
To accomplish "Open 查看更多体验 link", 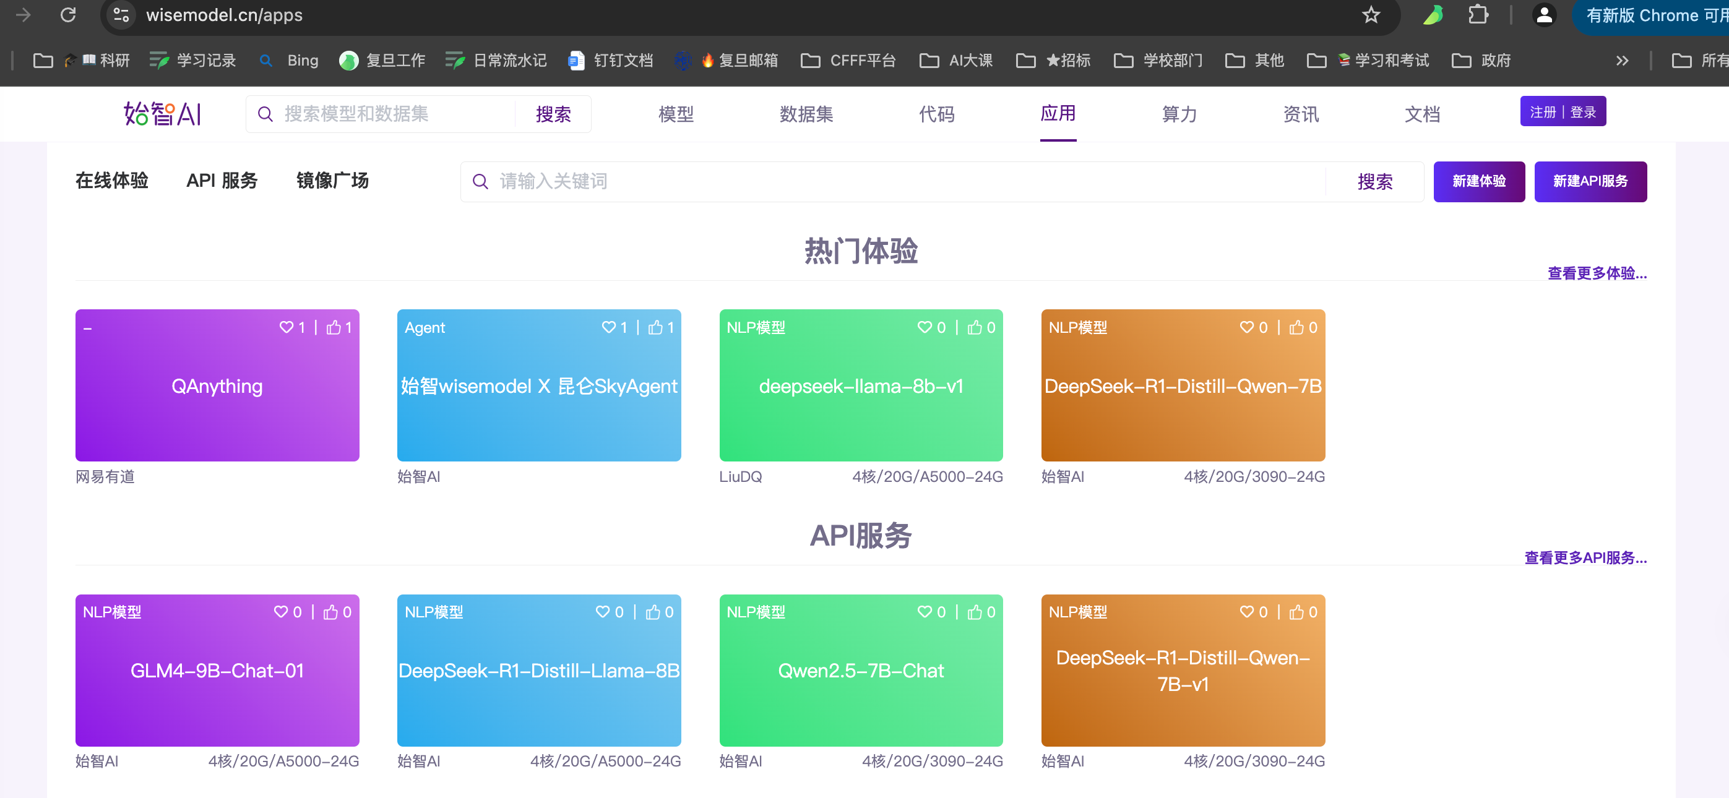I will [1596, 273].
